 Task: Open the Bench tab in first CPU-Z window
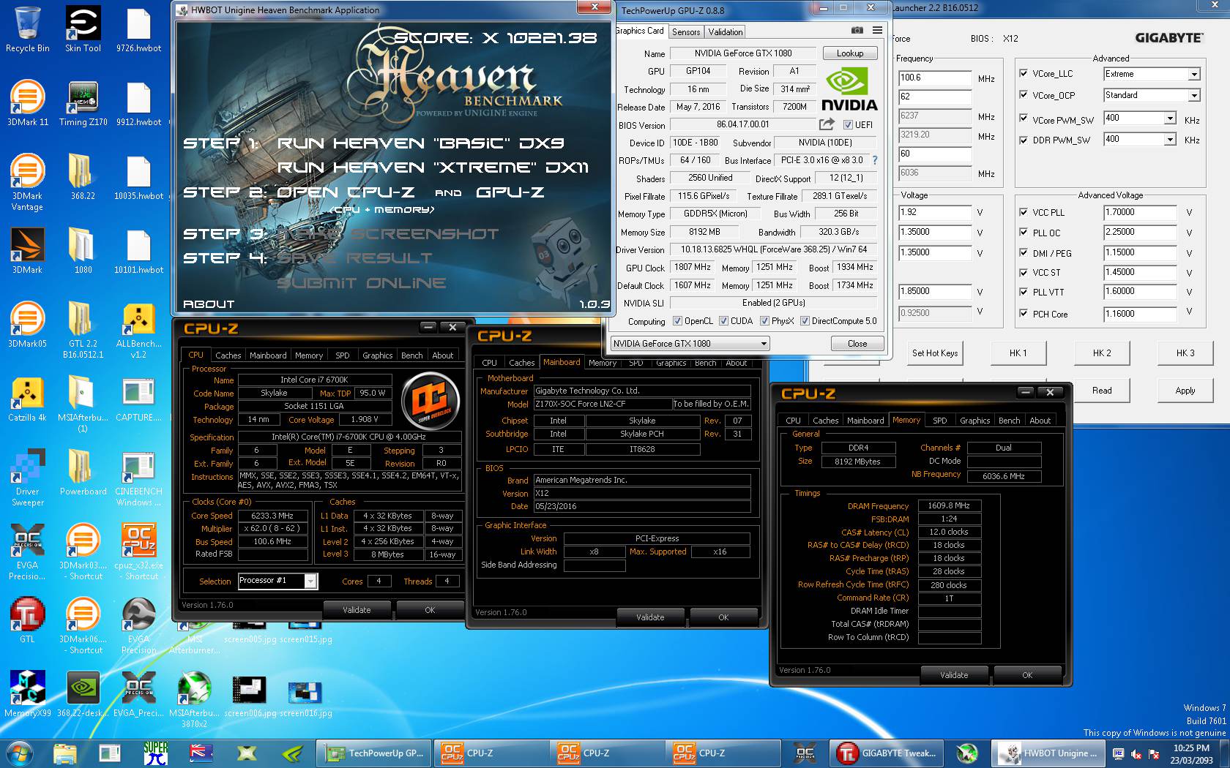[411, 355]
